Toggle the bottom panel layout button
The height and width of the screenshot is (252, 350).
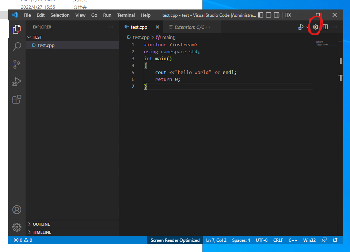(x=269, y=15)
